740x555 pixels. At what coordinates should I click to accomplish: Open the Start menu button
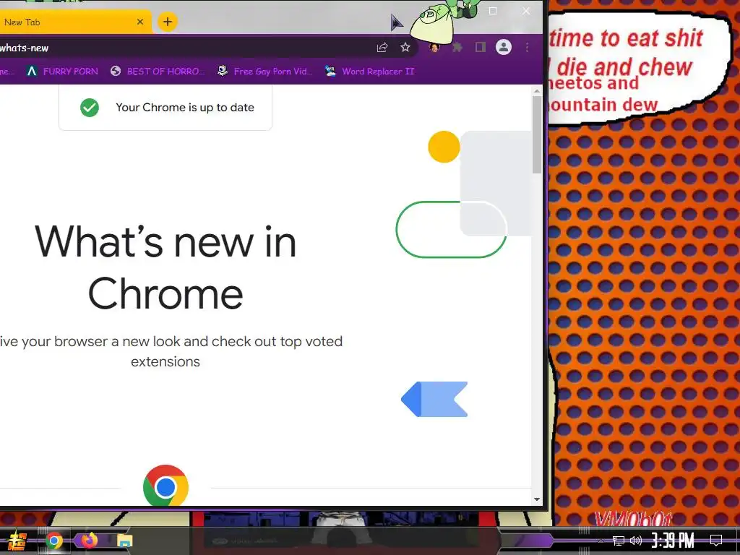[x=17, y=541]
